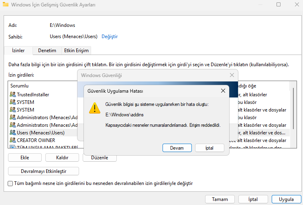Click the Ekle button
Screen dimensions: 303x205
pos(25,158)
